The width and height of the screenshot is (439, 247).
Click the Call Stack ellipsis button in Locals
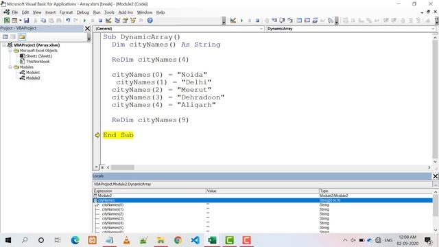pos(436,185)
